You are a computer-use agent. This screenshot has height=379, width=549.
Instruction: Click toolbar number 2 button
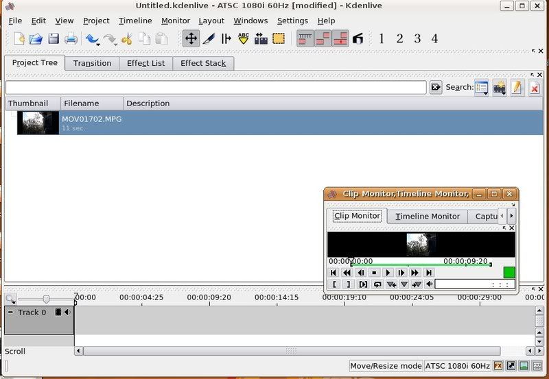click(399, 38)
